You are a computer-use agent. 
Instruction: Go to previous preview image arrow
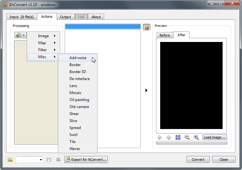coord(160,137)
